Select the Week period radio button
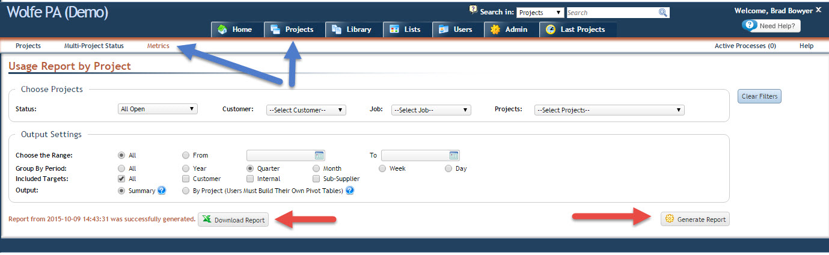Viewport: 829px width, 255px height. coord(382,168)
